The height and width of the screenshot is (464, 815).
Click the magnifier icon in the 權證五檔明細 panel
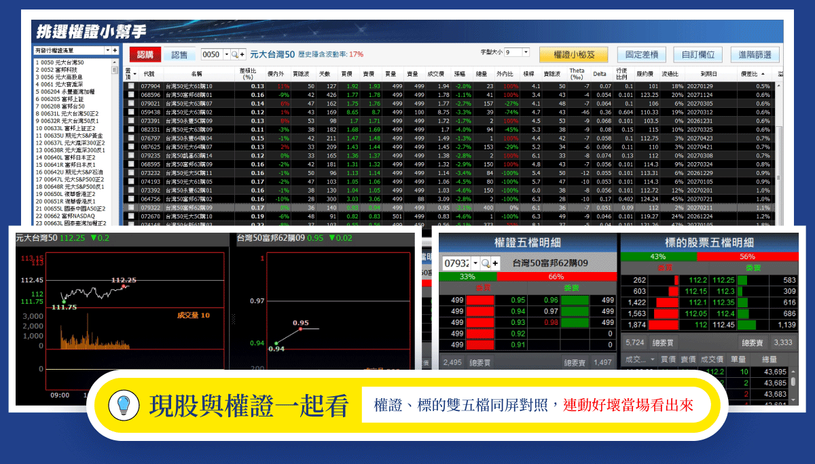point(486,263)
